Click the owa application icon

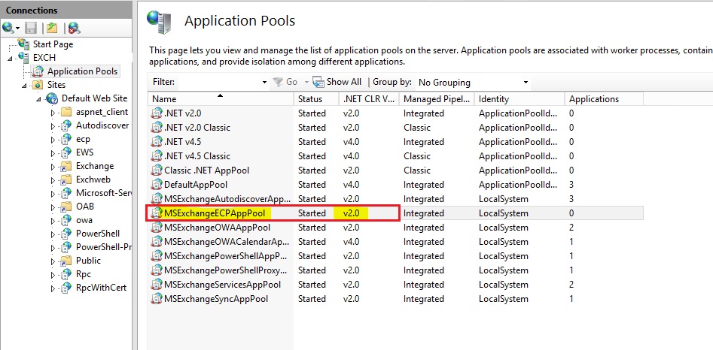[x=66, y=220]
